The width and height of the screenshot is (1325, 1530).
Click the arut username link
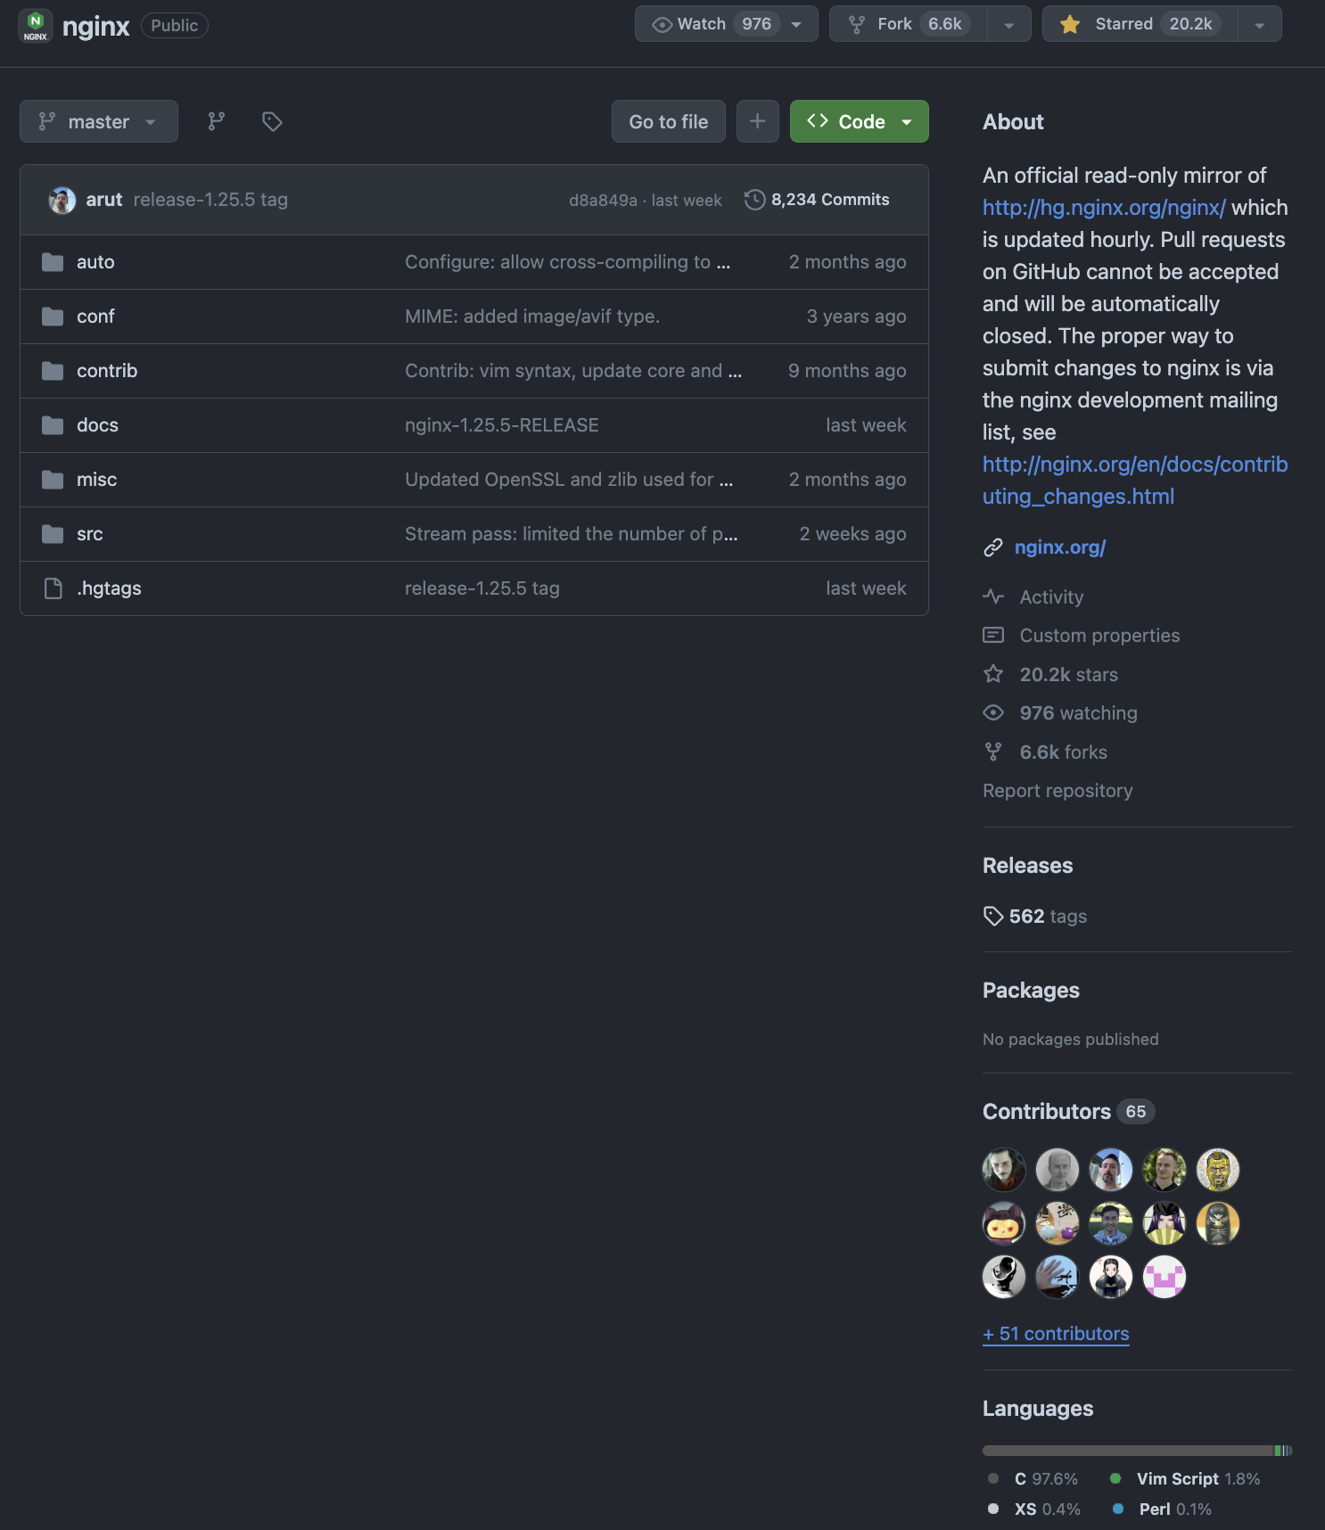103,200
